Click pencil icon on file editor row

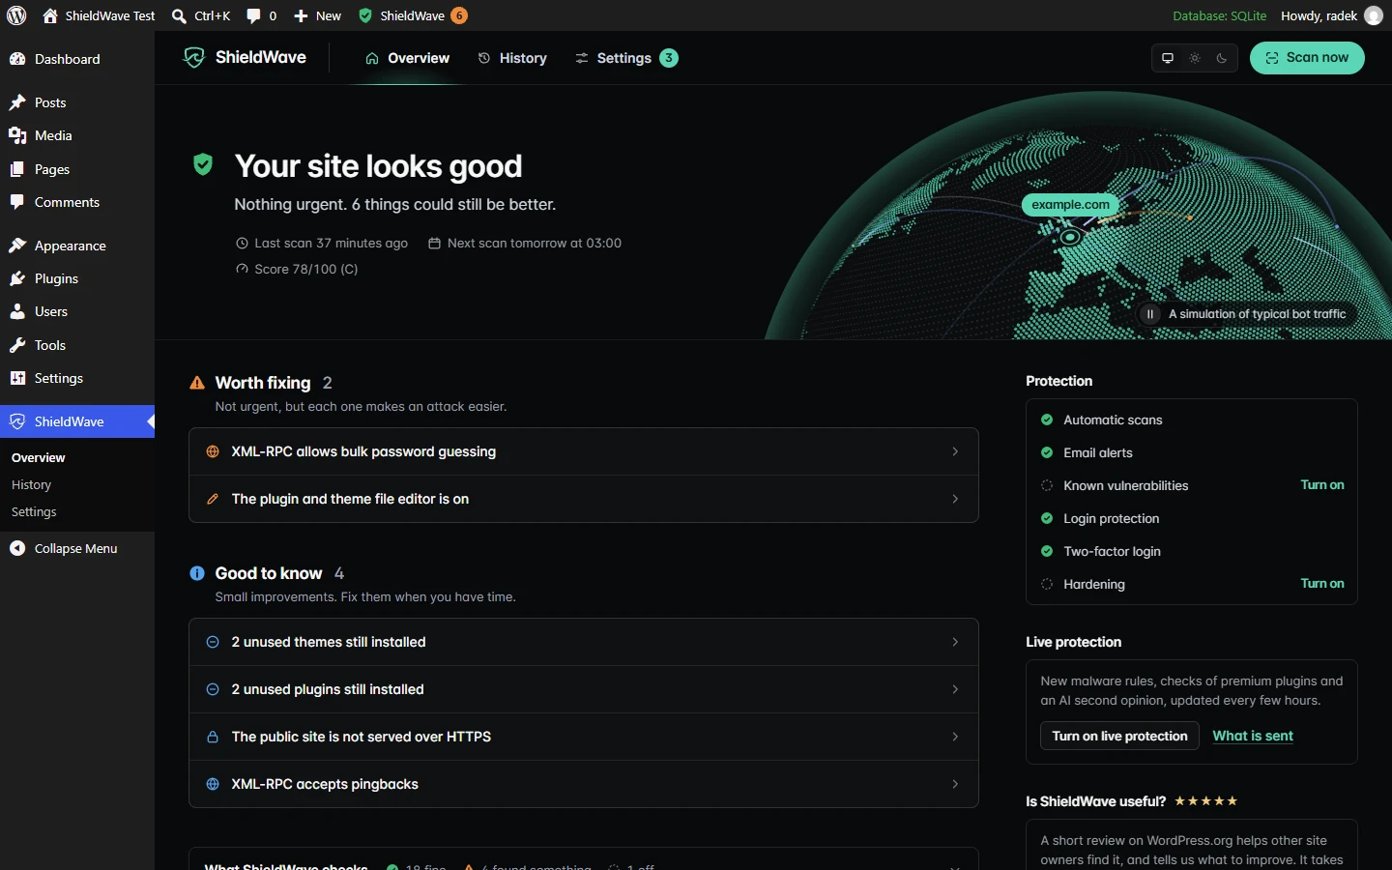213,499
